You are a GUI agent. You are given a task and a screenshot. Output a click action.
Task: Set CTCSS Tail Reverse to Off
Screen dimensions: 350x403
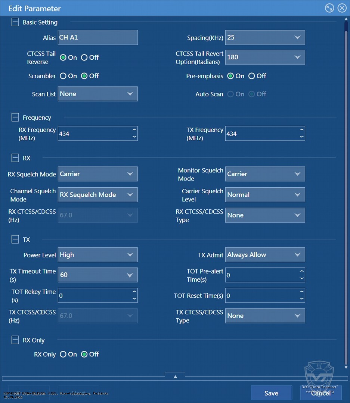point(84,57)
